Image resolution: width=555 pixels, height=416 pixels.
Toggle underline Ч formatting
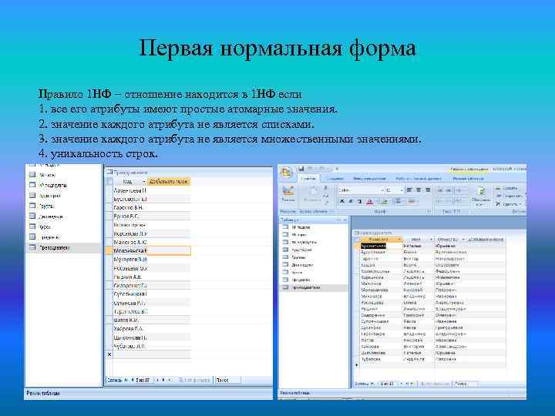(x=360, y=201)
